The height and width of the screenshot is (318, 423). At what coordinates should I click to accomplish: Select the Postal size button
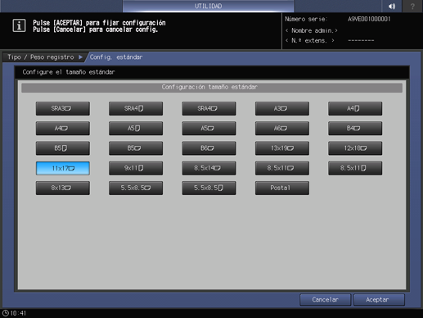point(282,188)
